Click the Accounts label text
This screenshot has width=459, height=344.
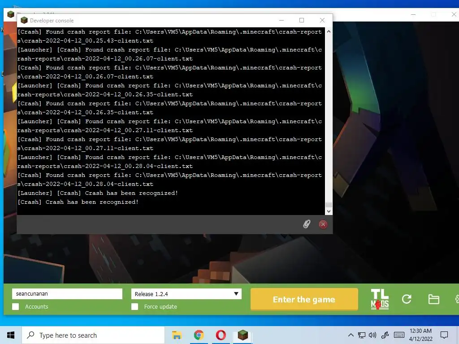click(x=37, y=306)
